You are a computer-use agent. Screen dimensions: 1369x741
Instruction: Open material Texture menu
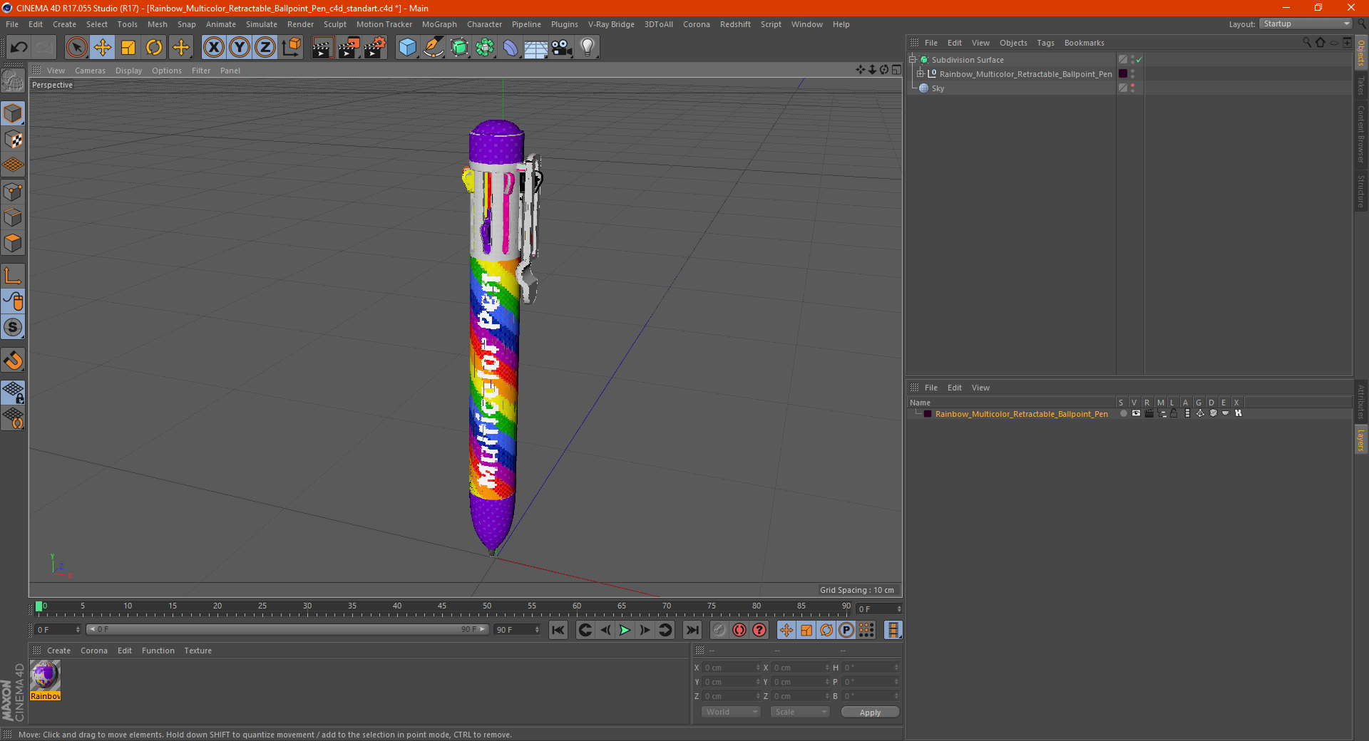[198, 651]
